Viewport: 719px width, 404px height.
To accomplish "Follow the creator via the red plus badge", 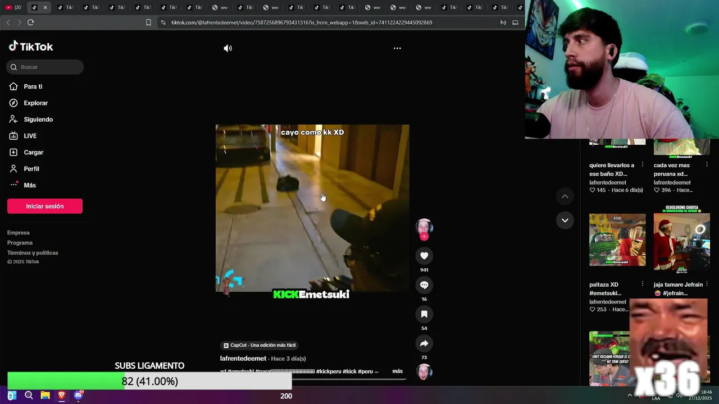I will (424, 237).
